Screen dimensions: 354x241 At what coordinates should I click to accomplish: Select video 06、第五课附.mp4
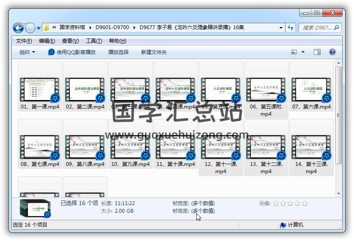266,90
